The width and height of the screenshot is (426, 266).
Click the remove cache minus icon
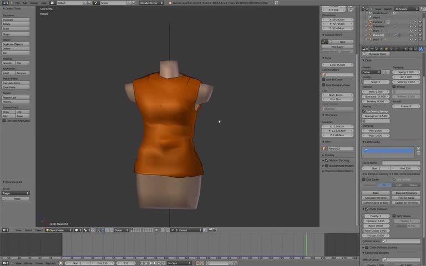418,154
